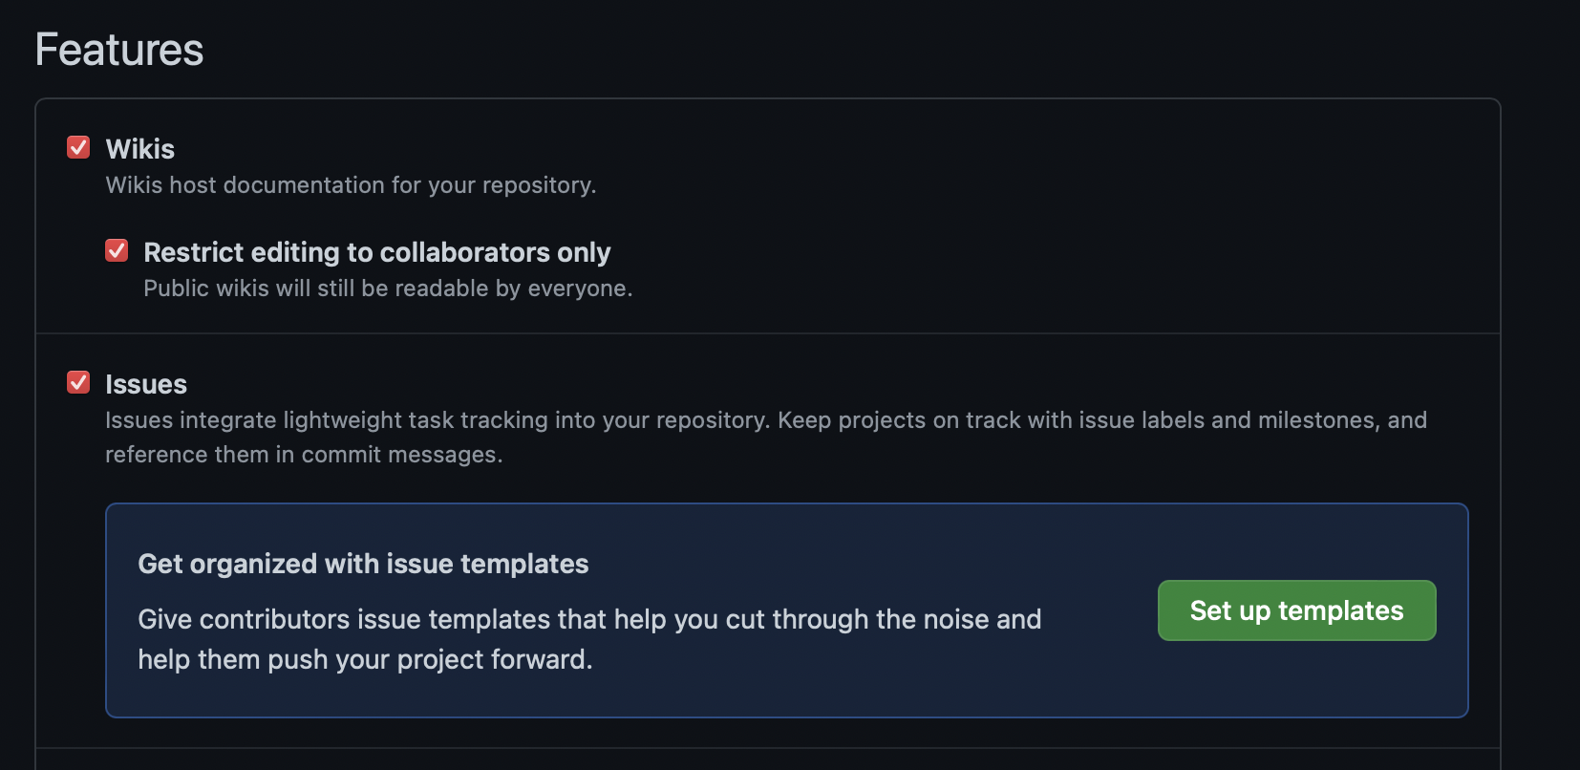
Task: Click the Get organized with issue templates heading
Action: click(364, 564)
